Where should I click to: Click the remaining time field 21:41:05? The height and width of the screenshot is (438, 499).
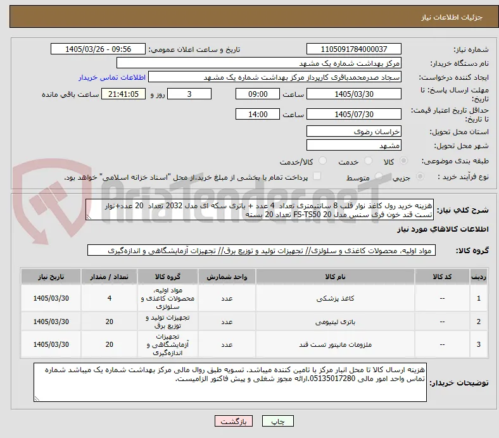tap(123, 94)
